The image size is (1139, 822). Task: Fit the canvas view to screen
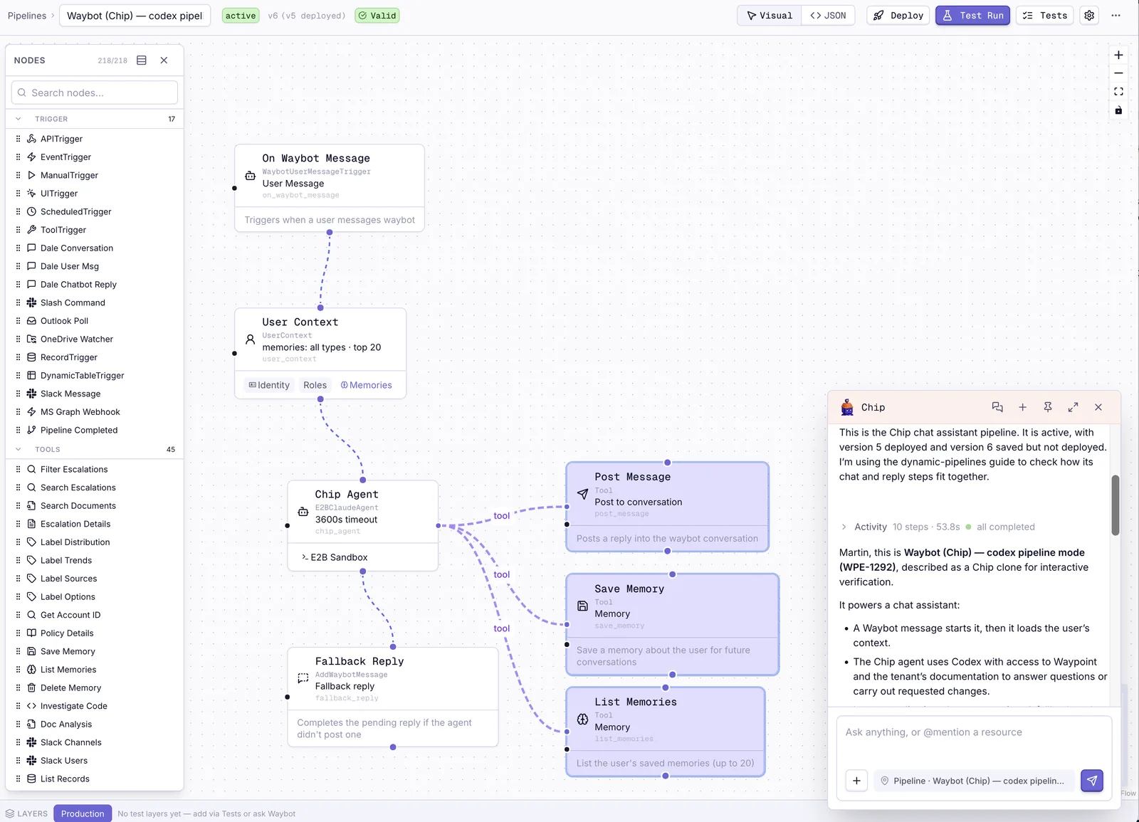point(1118,92)
